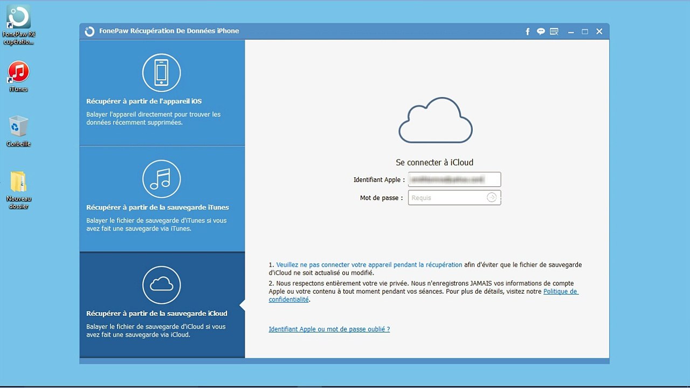The image size is (690, 388).
Task: Click 'Balayer le fichier de sauvegarde d'iCloud' text
Action: (156, 331)
